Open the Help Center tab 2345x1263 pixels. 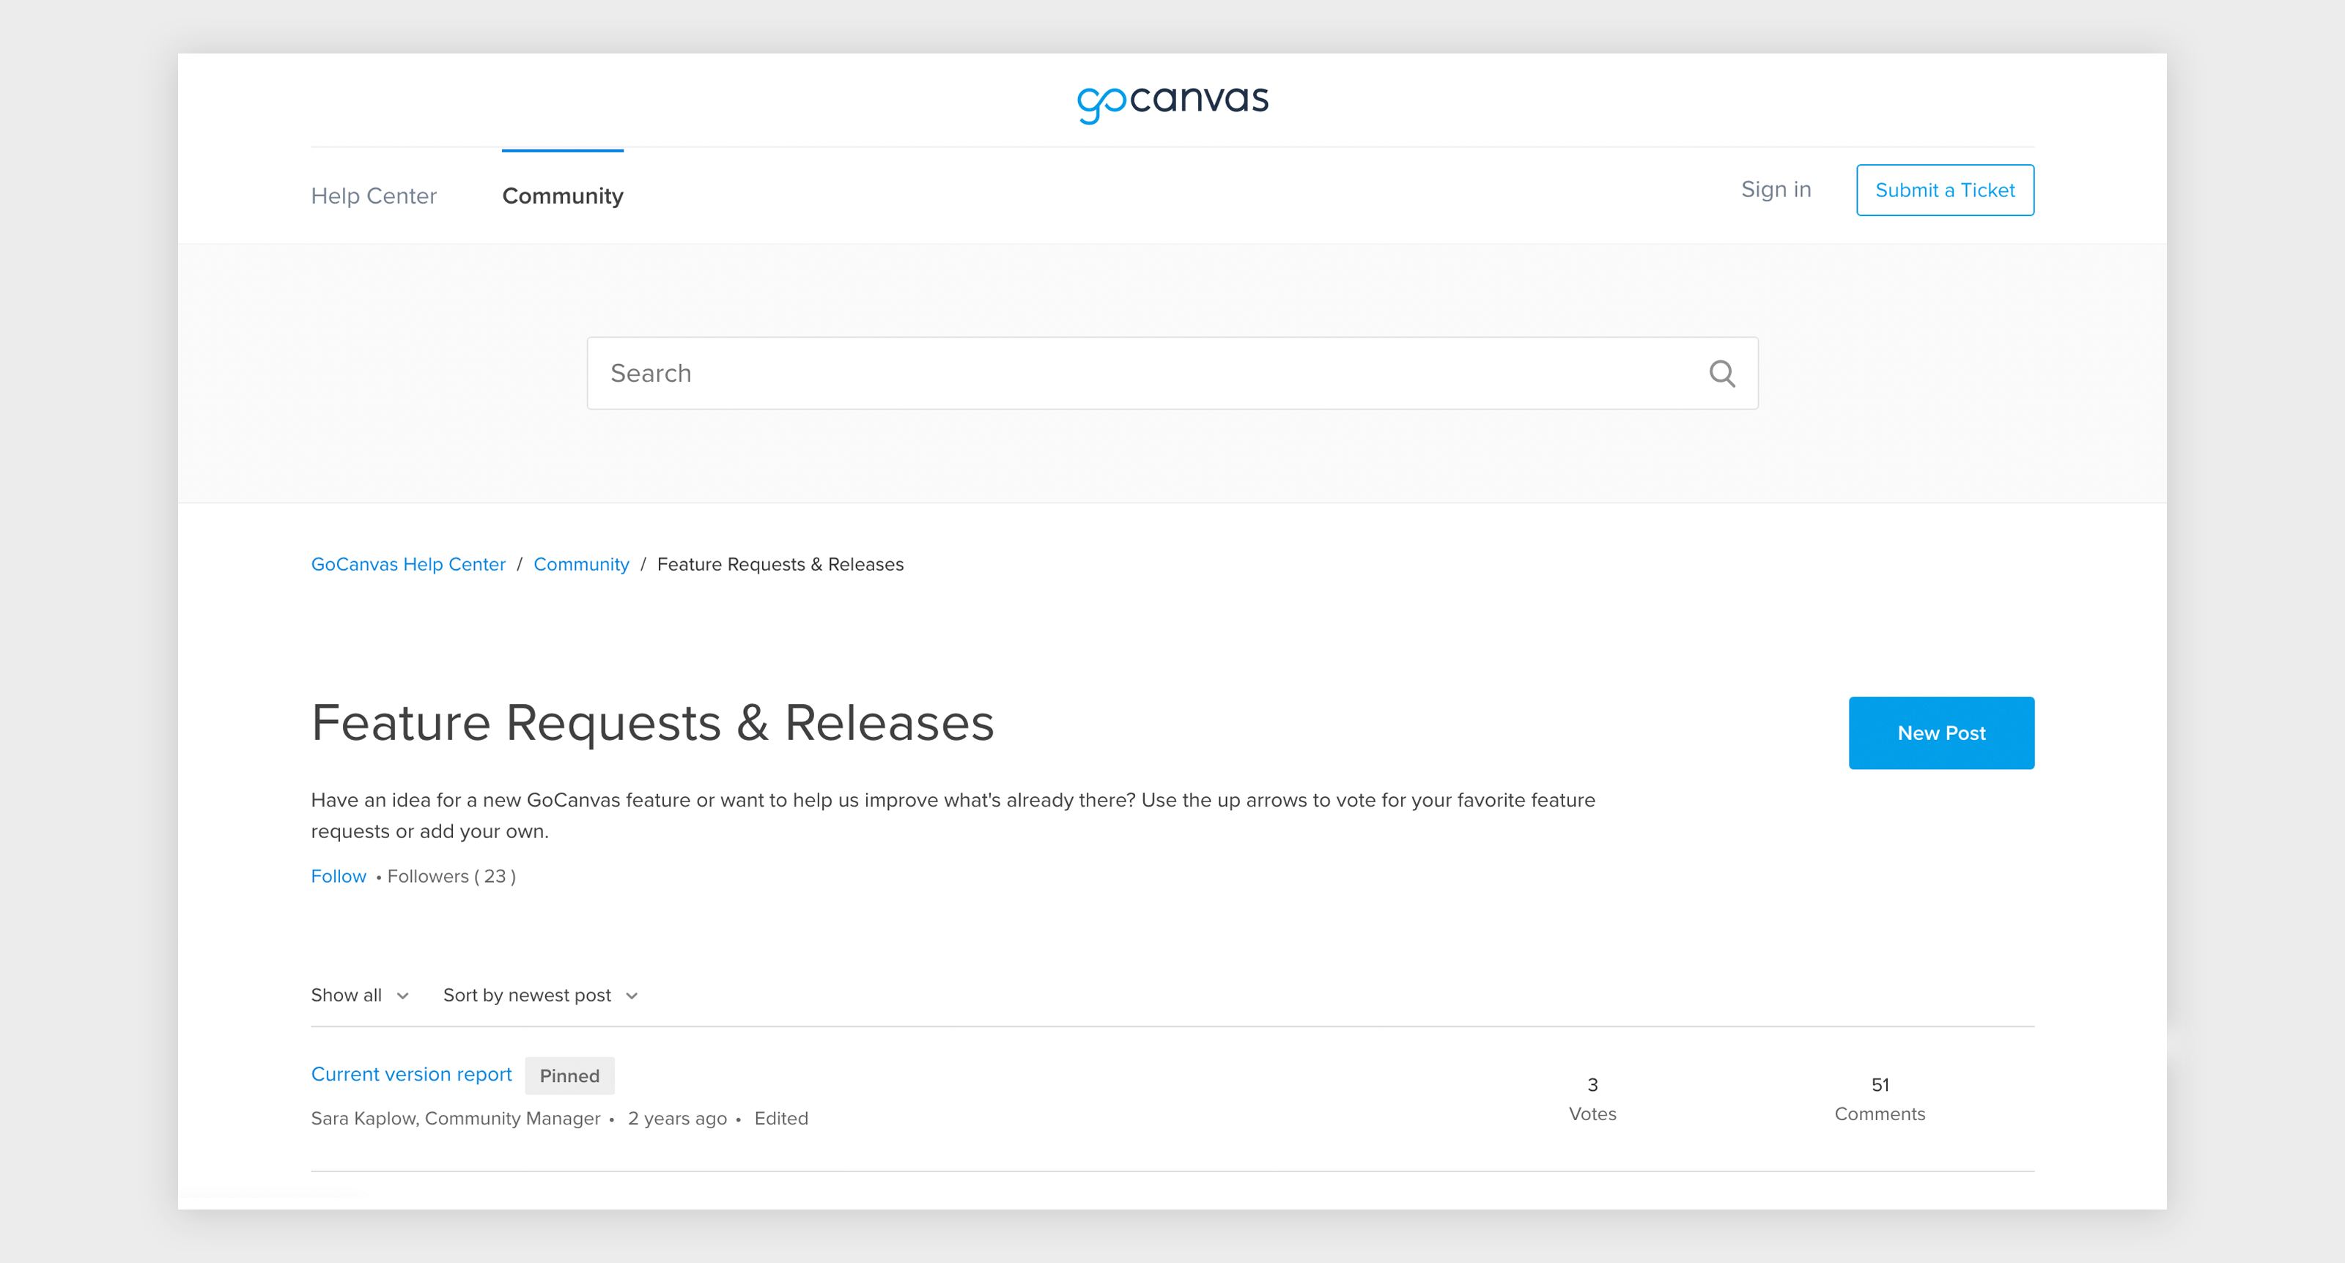click(x=373, y=196)
